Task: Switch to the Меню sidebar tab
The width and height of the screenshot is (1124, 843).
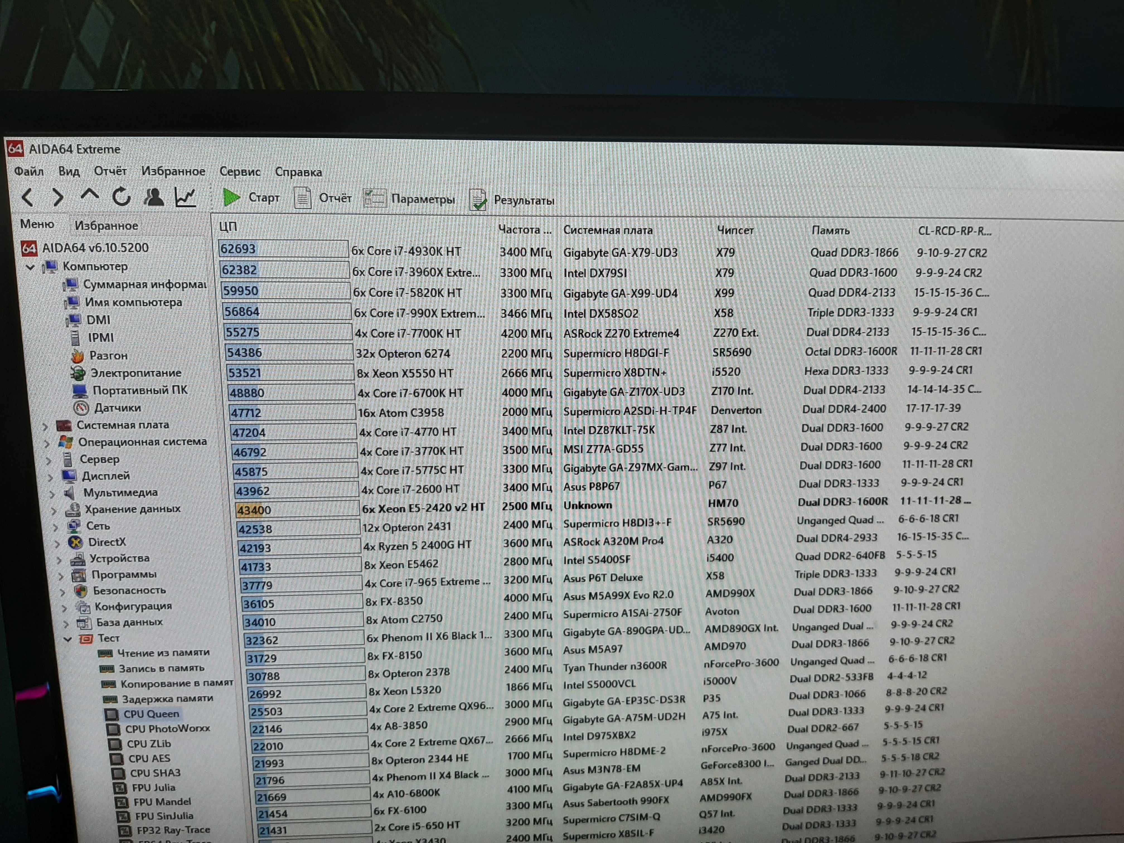Action: point(37,224)
